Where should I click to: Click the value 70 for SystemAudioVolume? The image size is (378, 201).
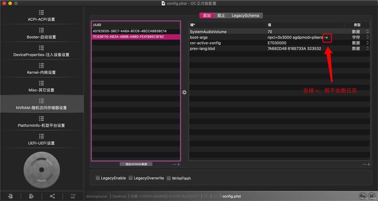pyautogui.click(x=270, y=32)
